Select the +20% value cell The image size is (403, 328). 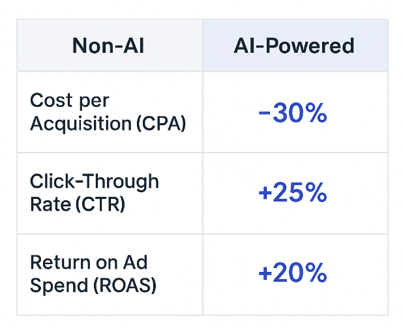(292, 273)
